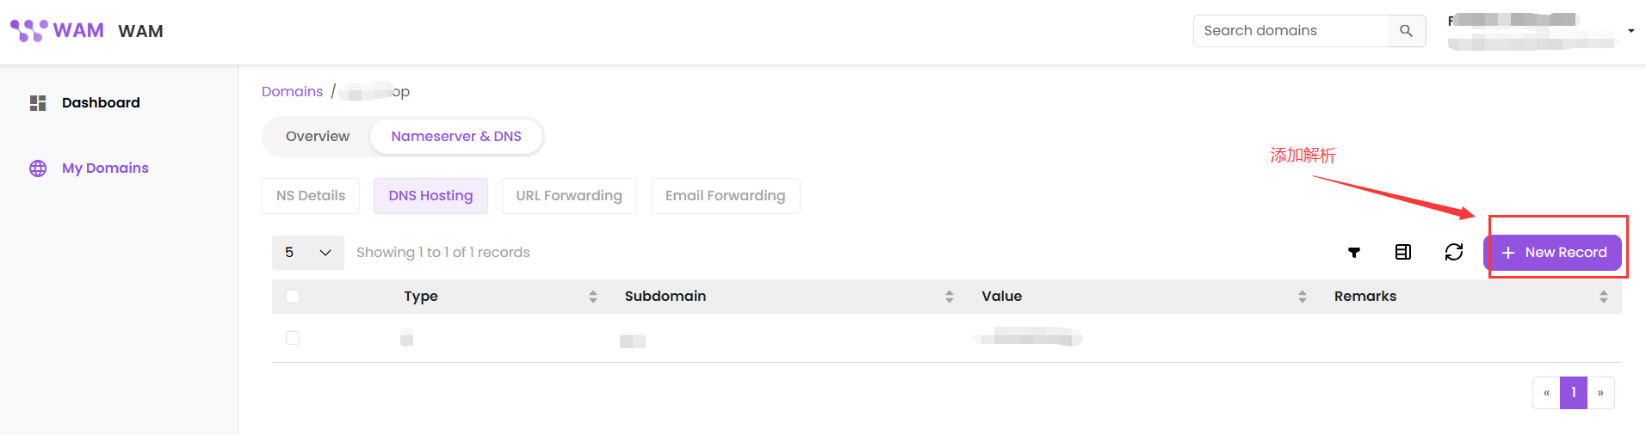Sort by Subdomain column arrows
This screenshot has height=435, width=1646.
pos(950,297)
